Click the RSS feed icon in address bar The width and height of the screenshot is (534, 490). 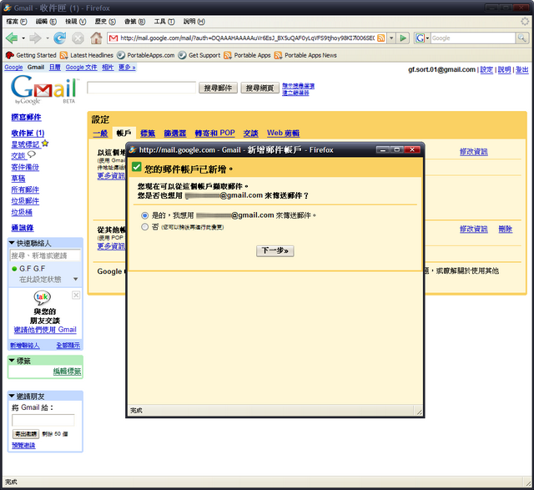(x=381, y=38)
